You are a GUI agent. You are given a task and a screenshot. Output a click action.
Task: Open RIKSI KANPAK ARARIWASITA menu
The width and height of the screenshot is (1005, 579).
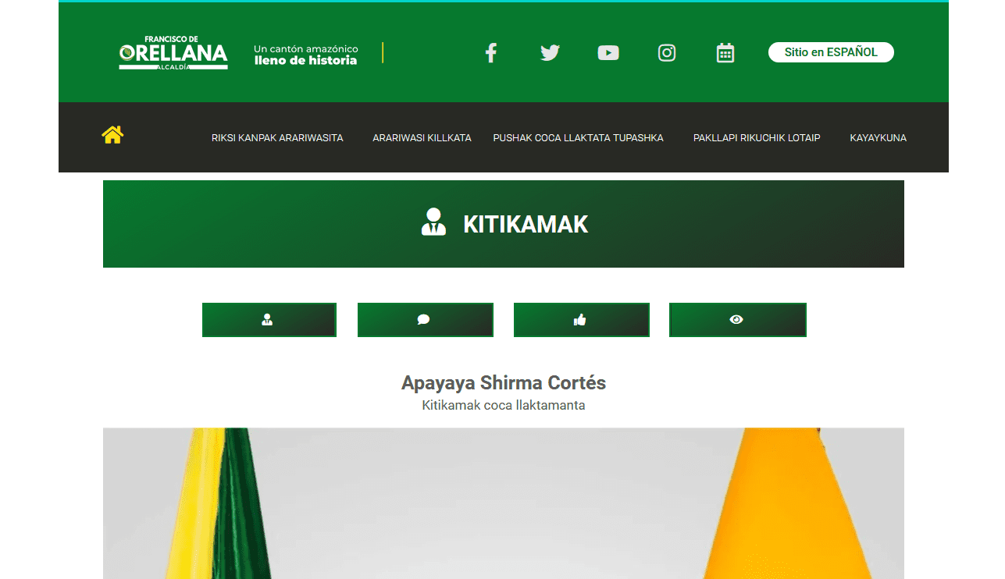pyautogui.click(x=277, y=138)
